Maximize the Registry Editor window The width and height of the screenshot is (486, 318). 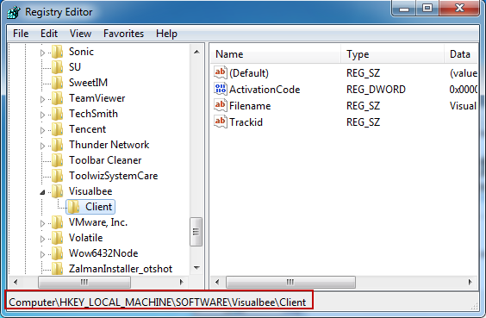(427, 9)
